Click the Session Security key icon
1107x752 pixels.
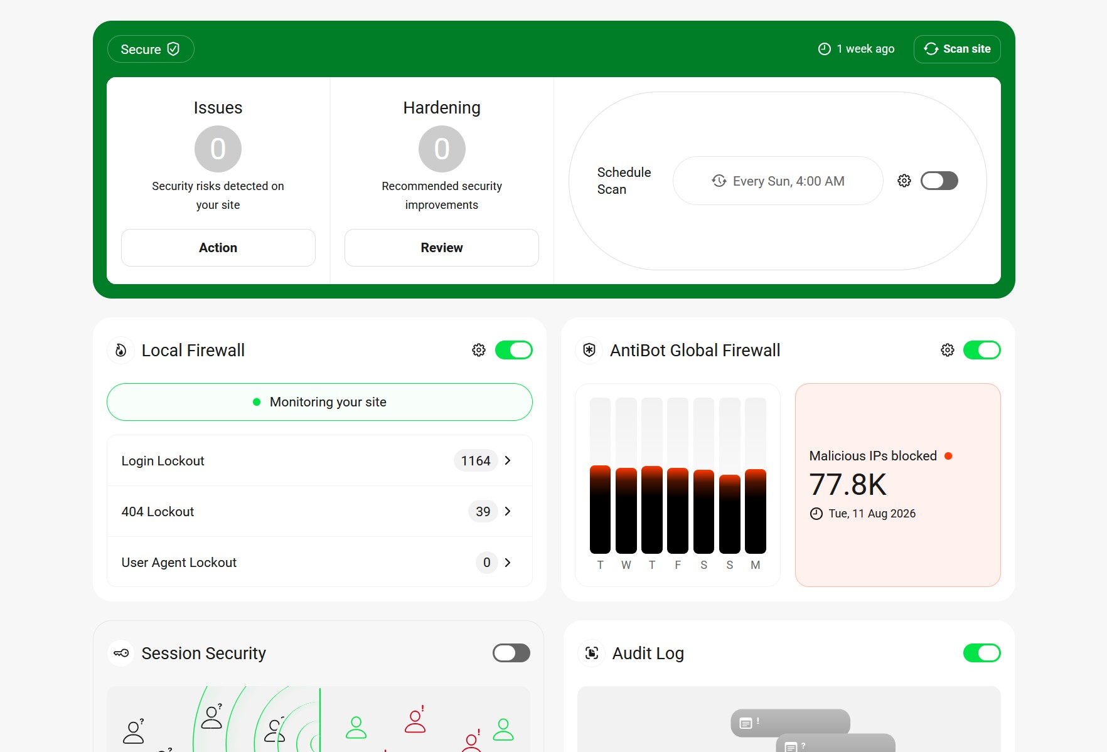121,653
